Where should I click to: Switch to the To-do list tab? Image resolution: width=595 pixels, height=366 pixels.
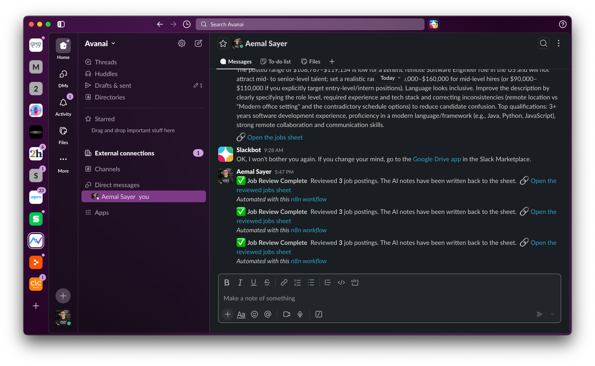click(x=275, y=61)
